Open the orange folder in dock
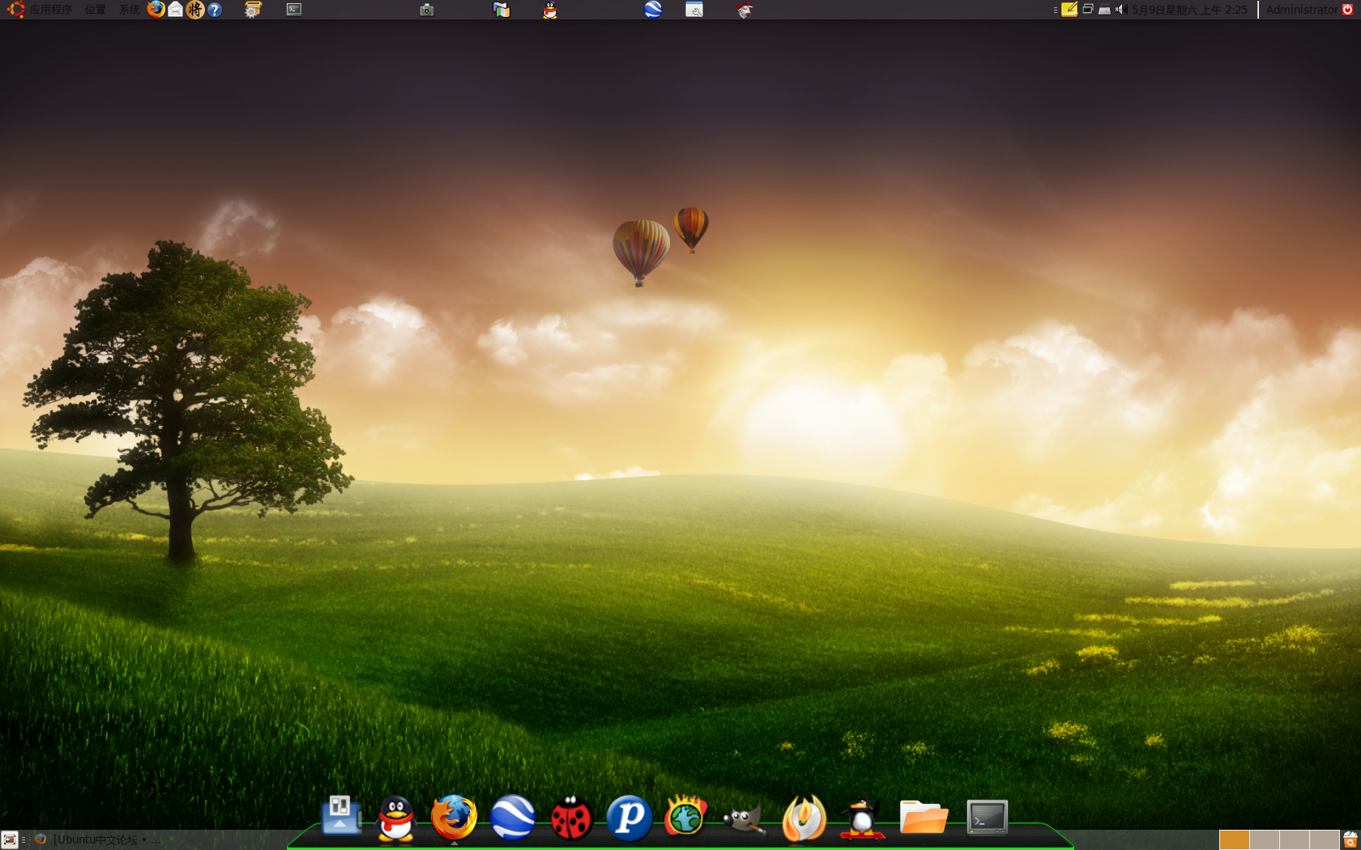 click(x=924, y=818)
